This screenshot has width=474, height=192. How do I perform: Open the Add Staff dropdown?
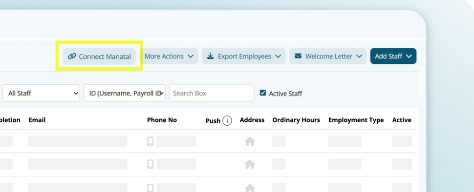[x=393, y=56]
